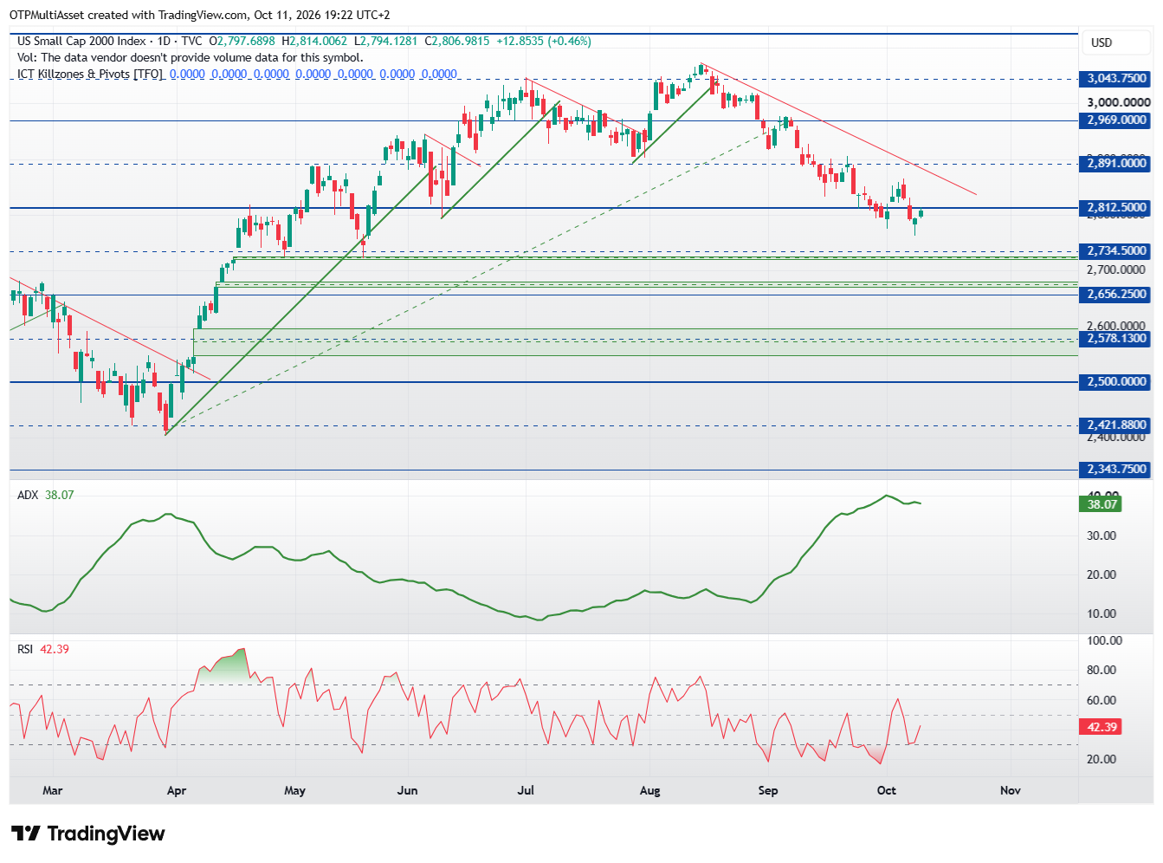Click the OTPMultiAsset created with TradingView.com header
The image size is (1163, 863).
[200, 15]
